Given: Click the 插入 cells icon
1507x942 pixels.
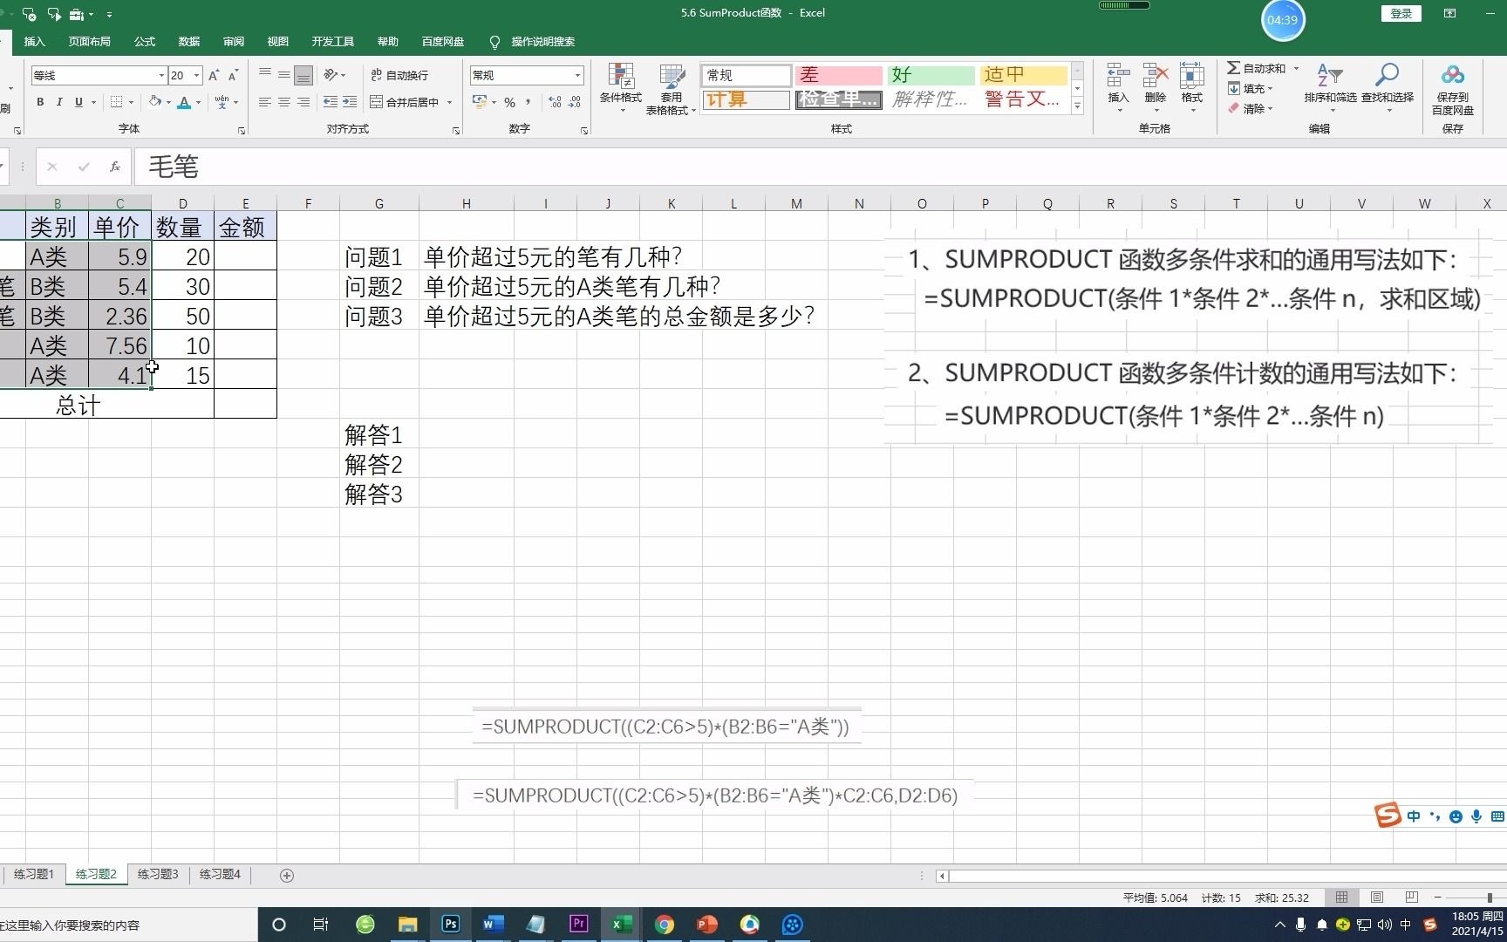Looking at the screenshot, I should pyautogui.click(x=1118, y=88).
